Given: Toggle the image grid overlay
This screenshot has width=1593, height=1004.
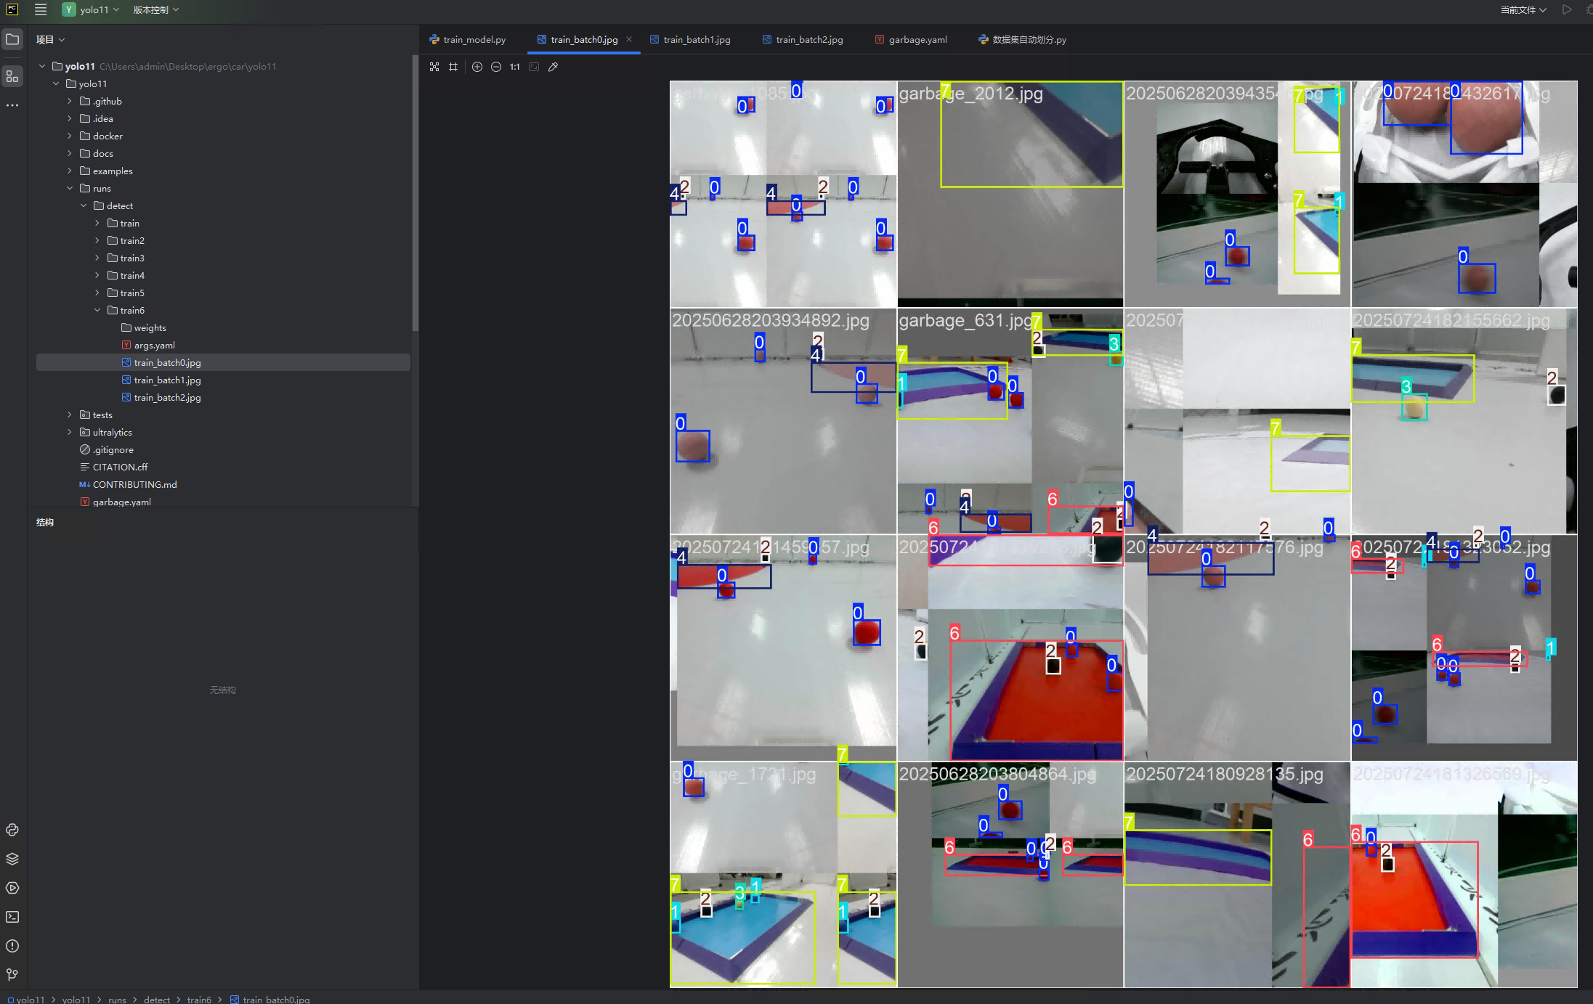Looking at the screenshot, I should coord(453,67).
